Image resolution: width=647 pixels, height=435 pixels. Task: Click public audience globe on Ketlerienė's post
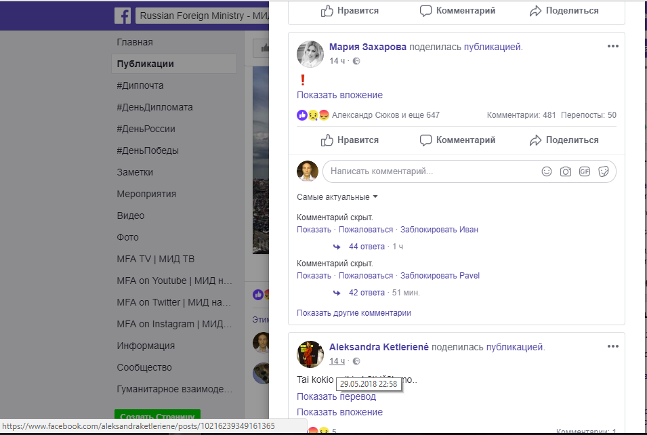[x=356, y=361]
